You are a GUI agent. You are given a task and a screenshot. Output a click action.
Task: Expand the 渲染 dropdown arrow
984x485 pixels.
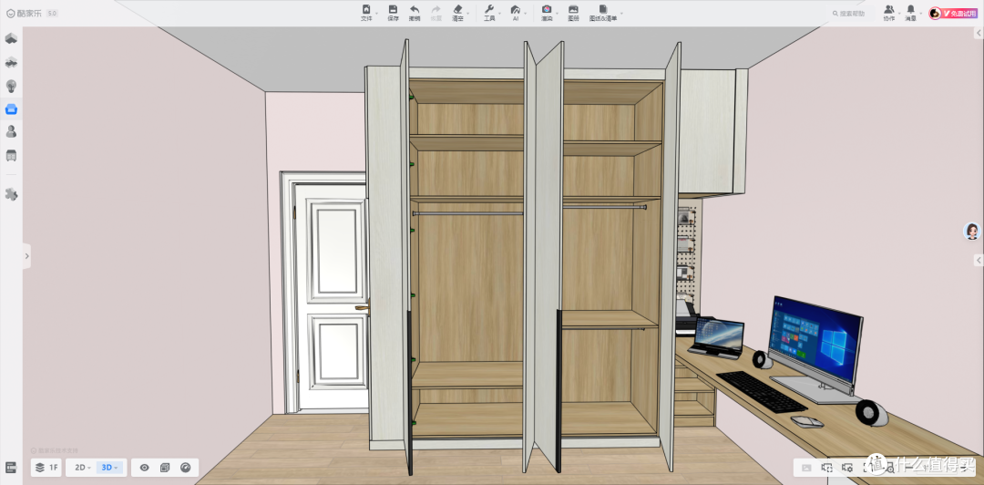click(558, 13)
